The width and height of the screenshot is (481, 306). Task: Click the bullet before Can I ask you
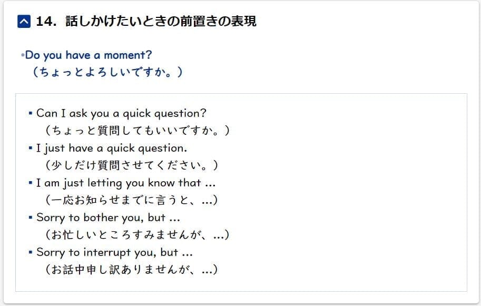tap(31, 113)
